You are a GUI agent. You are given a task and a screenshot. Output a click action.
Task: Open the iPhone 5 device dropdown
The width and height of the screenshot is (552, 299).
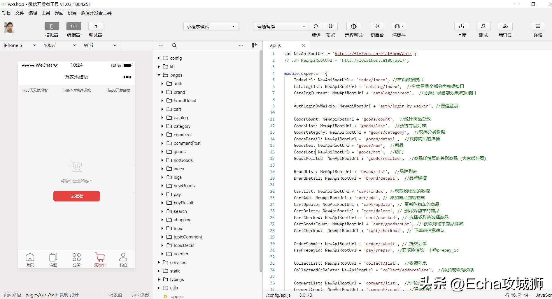(20, 45)
